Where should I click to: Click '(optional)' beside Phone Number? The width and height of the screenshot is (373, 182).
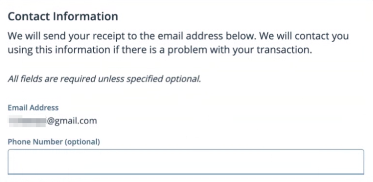point(82,142)
